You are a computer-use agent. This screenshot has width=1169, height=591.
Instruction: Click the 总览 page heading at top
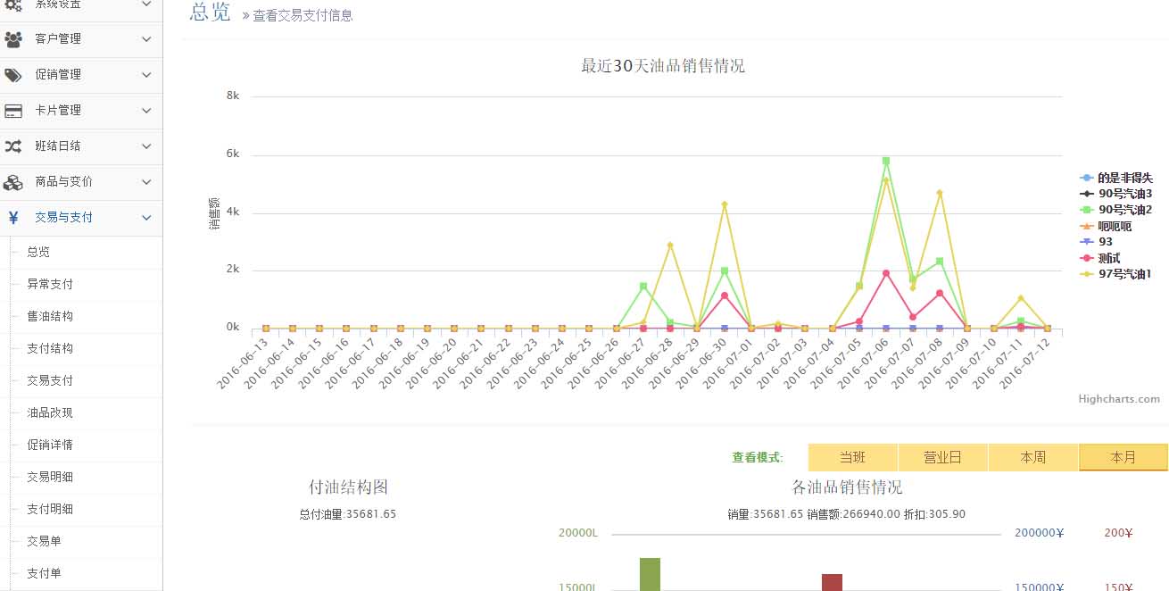pos(211,12)
